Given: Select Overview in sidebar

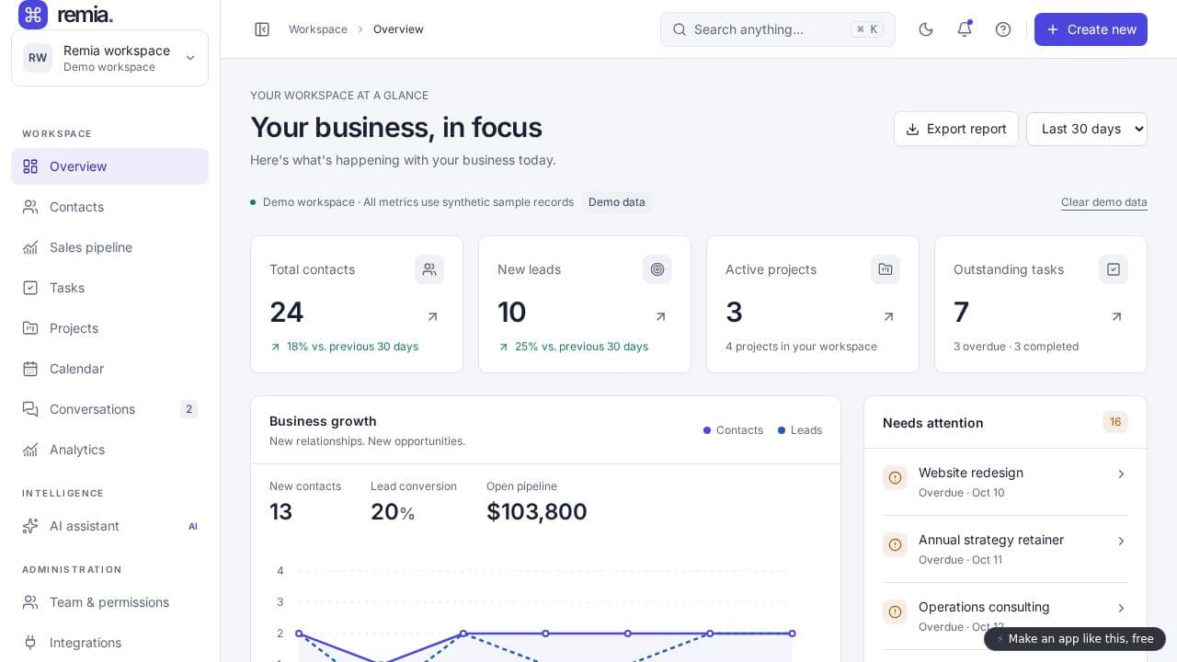Looking at the screenshot, I should tap(110, 166).
